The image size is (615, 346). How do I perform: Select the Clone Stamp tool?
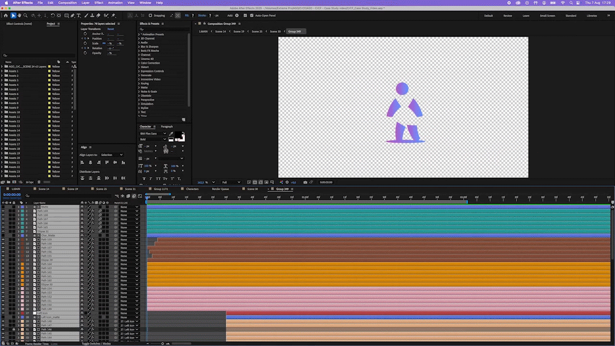92,15
